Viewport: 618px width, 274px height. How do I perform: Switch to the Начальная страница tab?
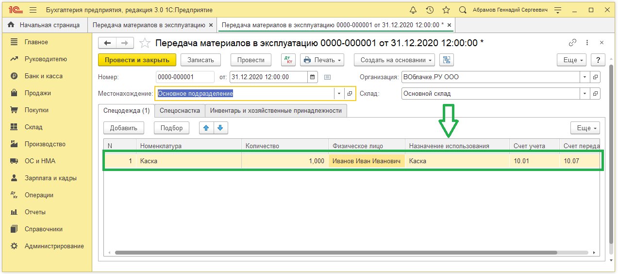click(x=44, y=25)
